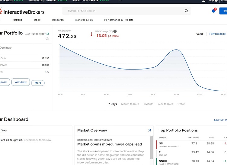Click the Market Overview scrollbar

[152, 147]
